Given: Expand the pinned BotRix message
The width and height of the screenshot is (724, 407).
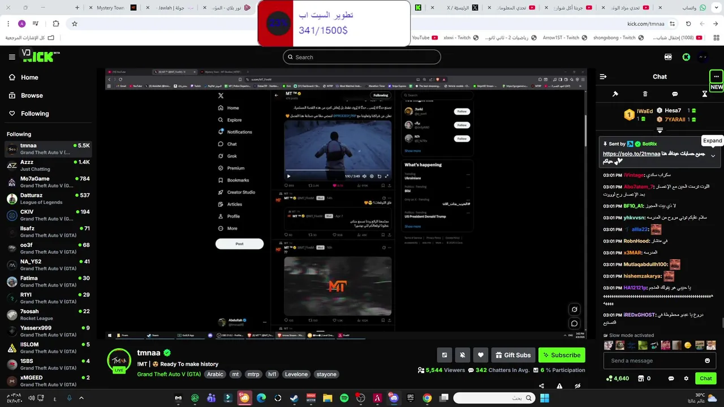Looking at the screenshot, I should (x=713, y=155).
